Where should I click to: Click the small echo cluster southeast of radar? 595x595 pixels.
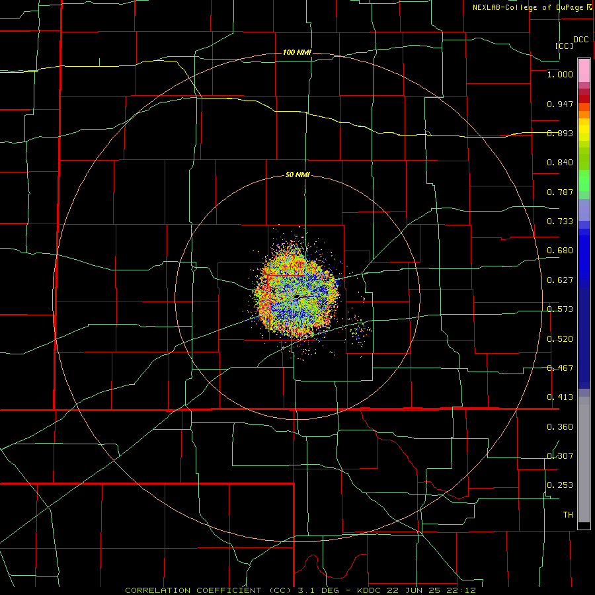click(360, 331)
